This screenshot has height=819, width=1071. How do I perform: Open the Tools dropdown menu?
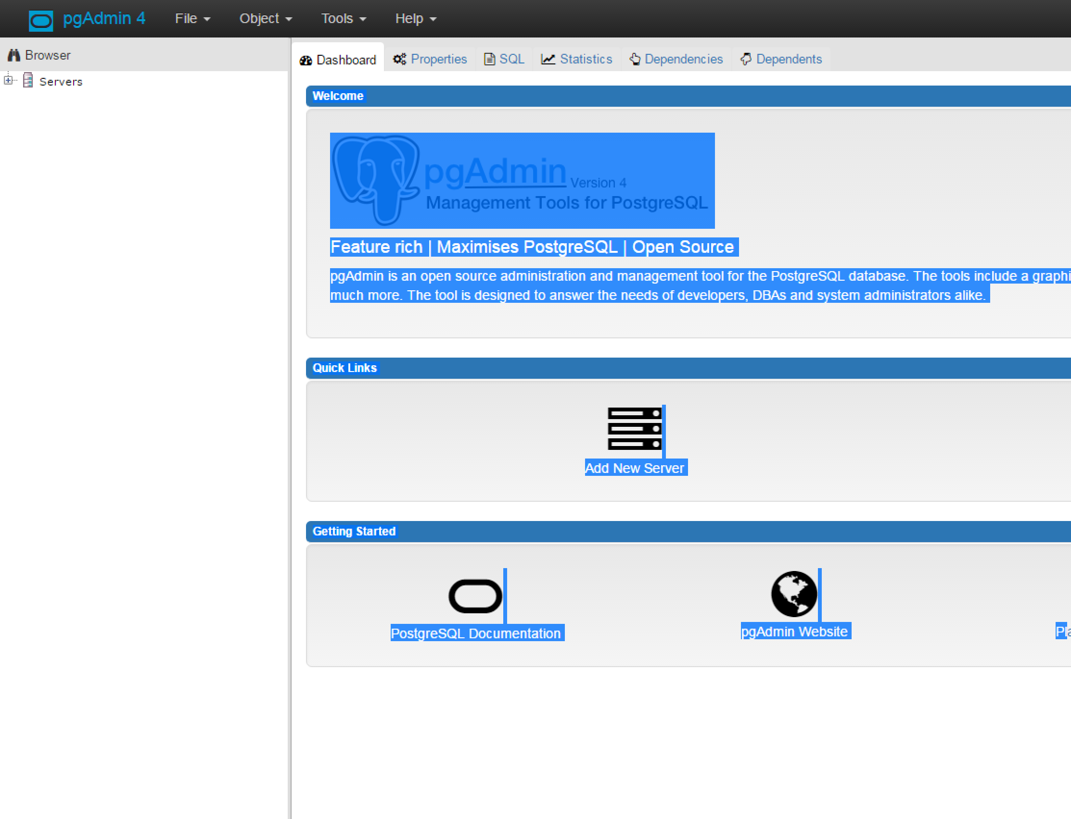343,19
